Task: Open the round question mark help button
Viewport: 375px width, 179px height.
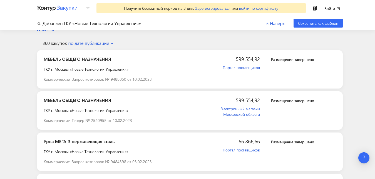Action: [364, 158]
